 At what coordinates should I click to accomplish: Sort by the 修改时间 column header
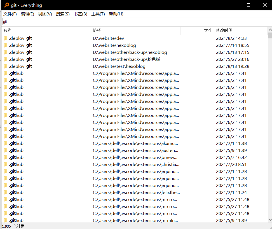[x=241, y=30]
